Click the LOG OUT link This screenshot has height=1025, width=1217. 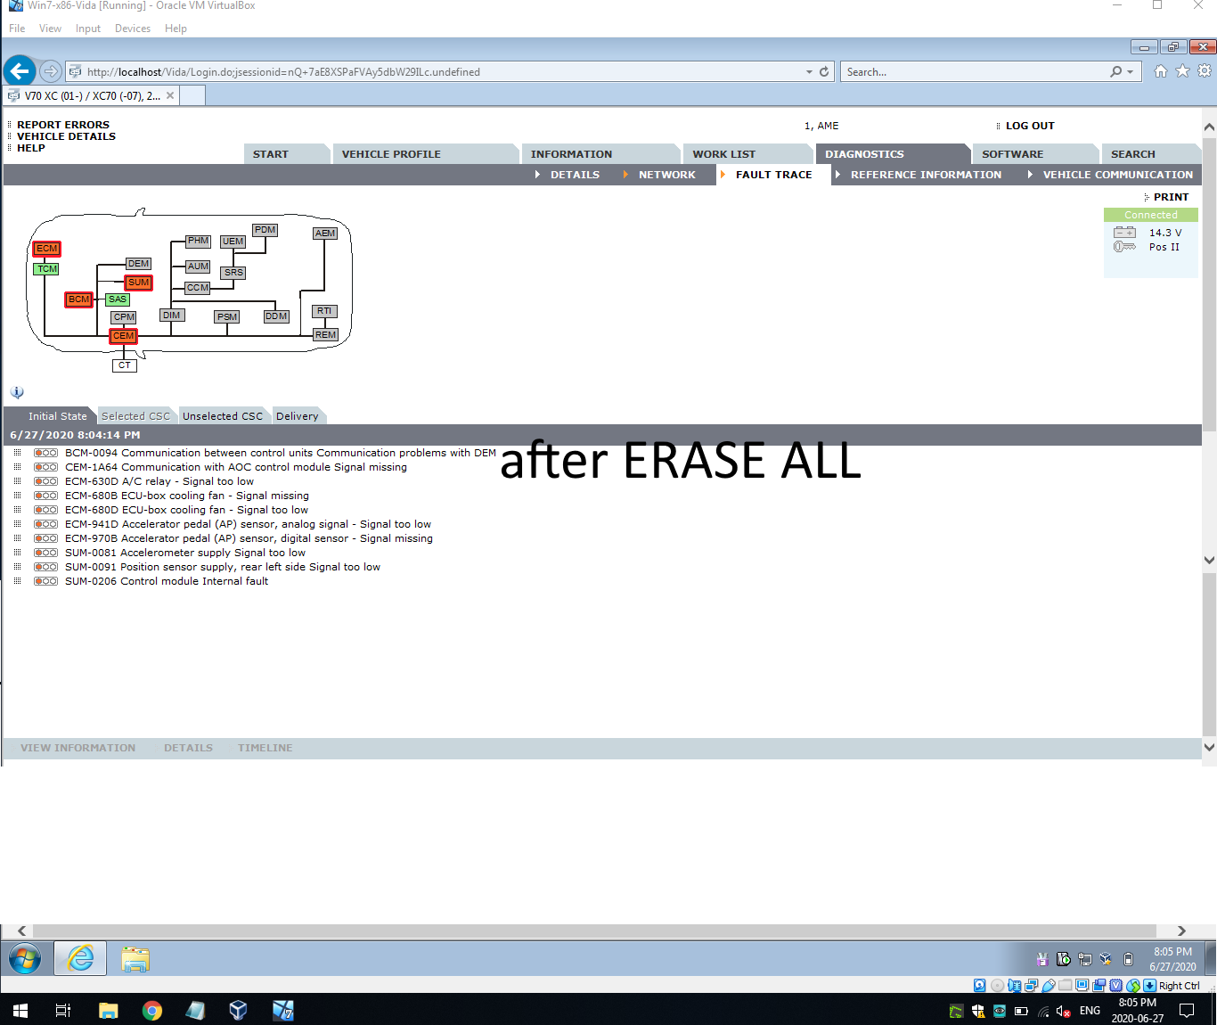(x=1029, y=126)
